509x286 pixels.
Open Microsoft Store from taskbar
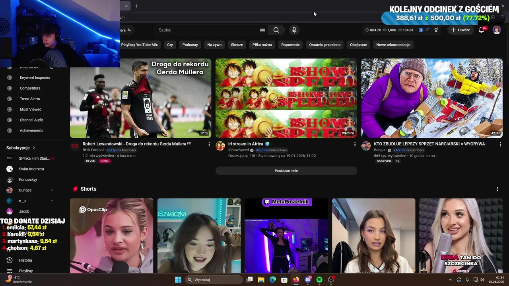click(284, 280)
